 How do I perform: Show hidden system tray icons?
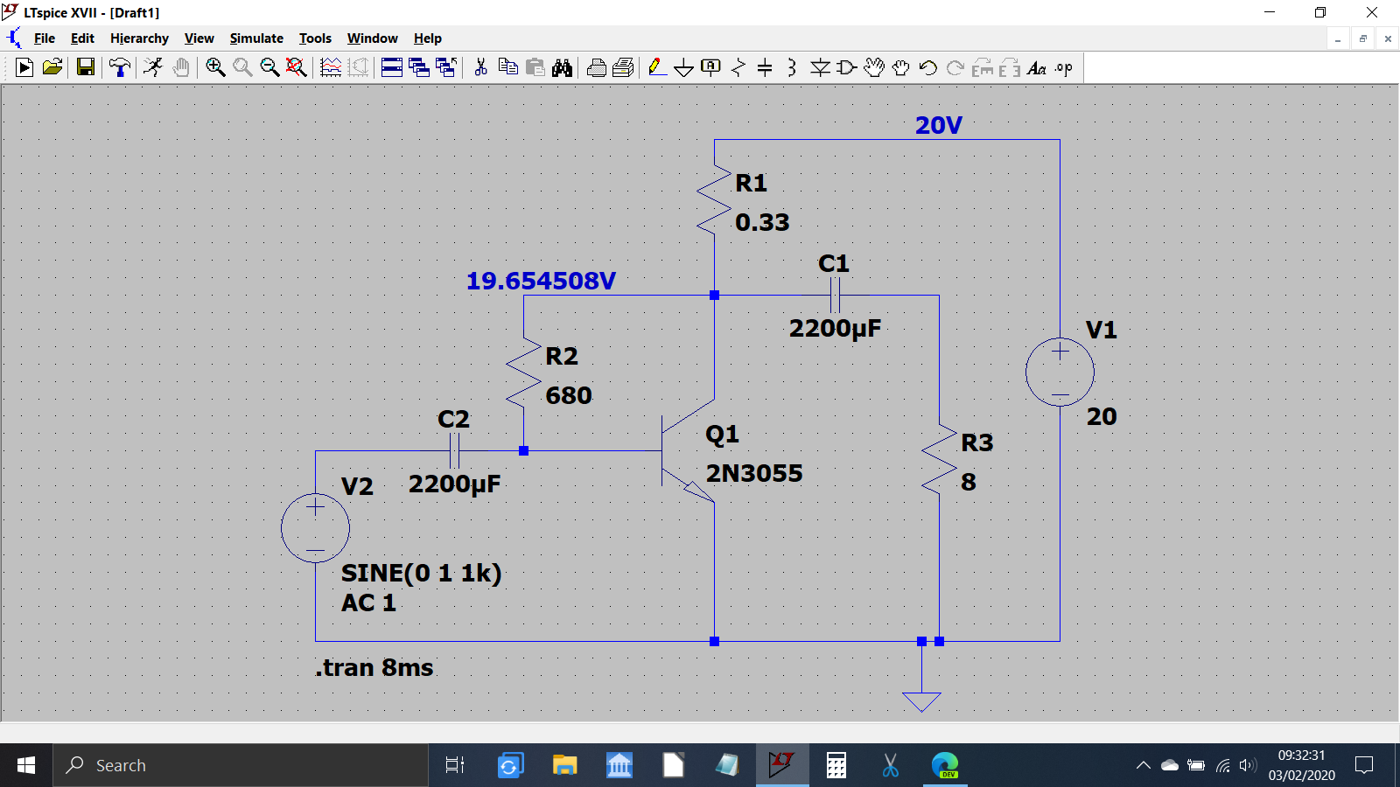pyautogui.click(x=1143, y=765)
